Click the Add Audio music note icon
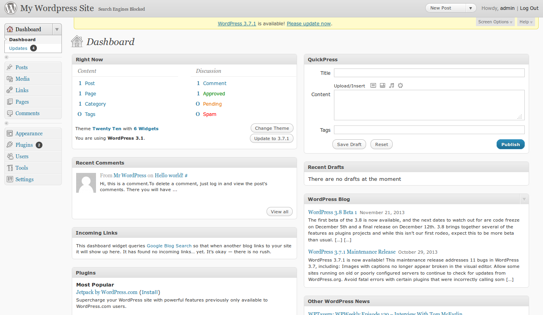Viewport: 543px width, 315px height. pyautogui.click(x=391, y=85)
